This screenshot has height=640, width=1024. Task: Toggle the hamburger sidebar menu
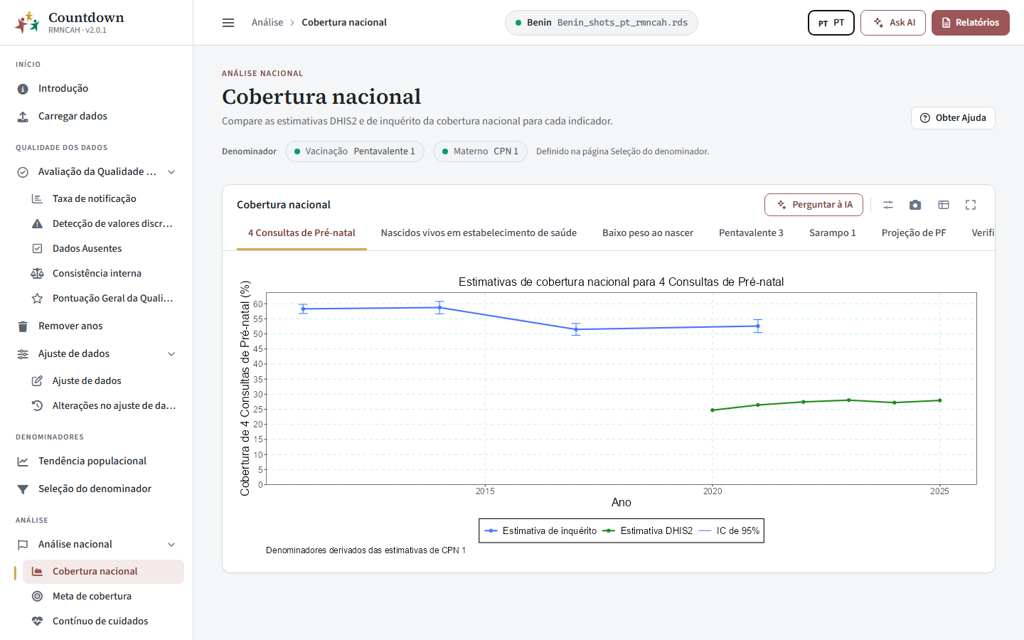pos(228,23)
